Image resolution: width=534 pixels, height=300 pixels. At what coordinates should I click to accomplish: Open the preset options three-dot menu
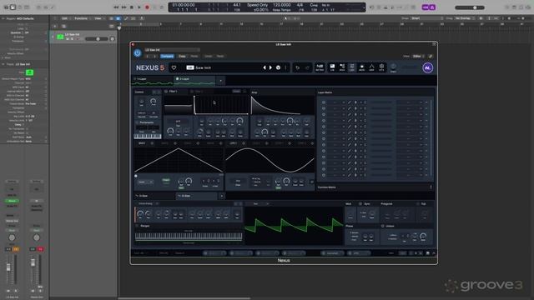[x=285, y=67]
